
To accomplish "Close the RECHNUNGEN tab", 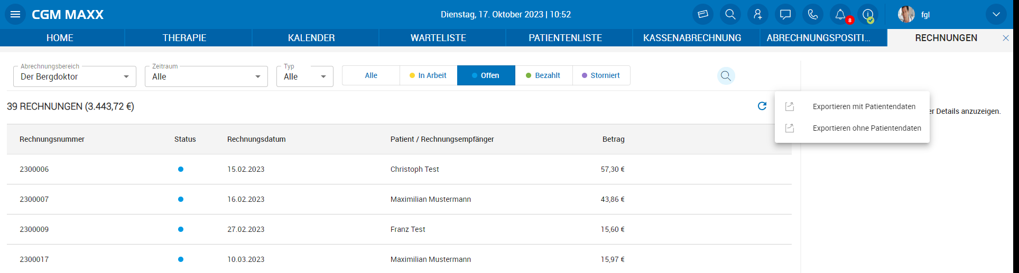I will (x=1006, y=38).
